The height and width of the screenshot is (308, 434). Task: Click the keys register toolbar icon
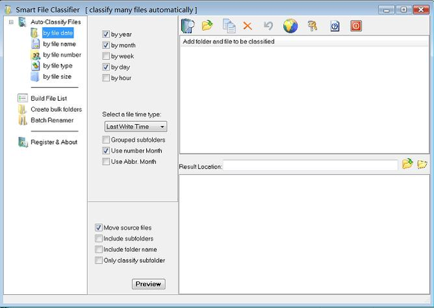tap(313, 26)
